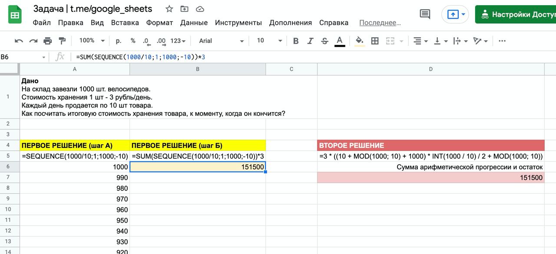Select column B header
556x254 pixels.
point(198,69)
